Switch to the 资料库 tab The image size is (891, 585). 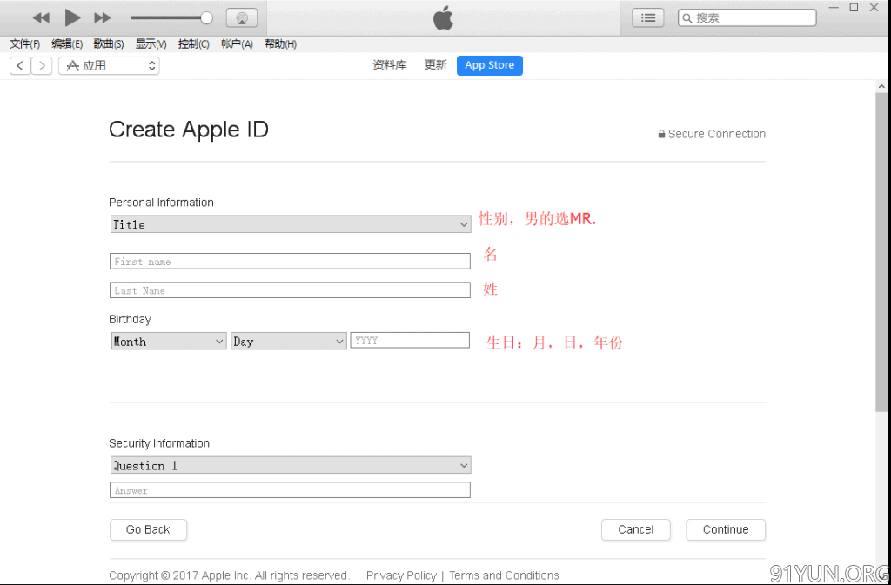point(389,65)
